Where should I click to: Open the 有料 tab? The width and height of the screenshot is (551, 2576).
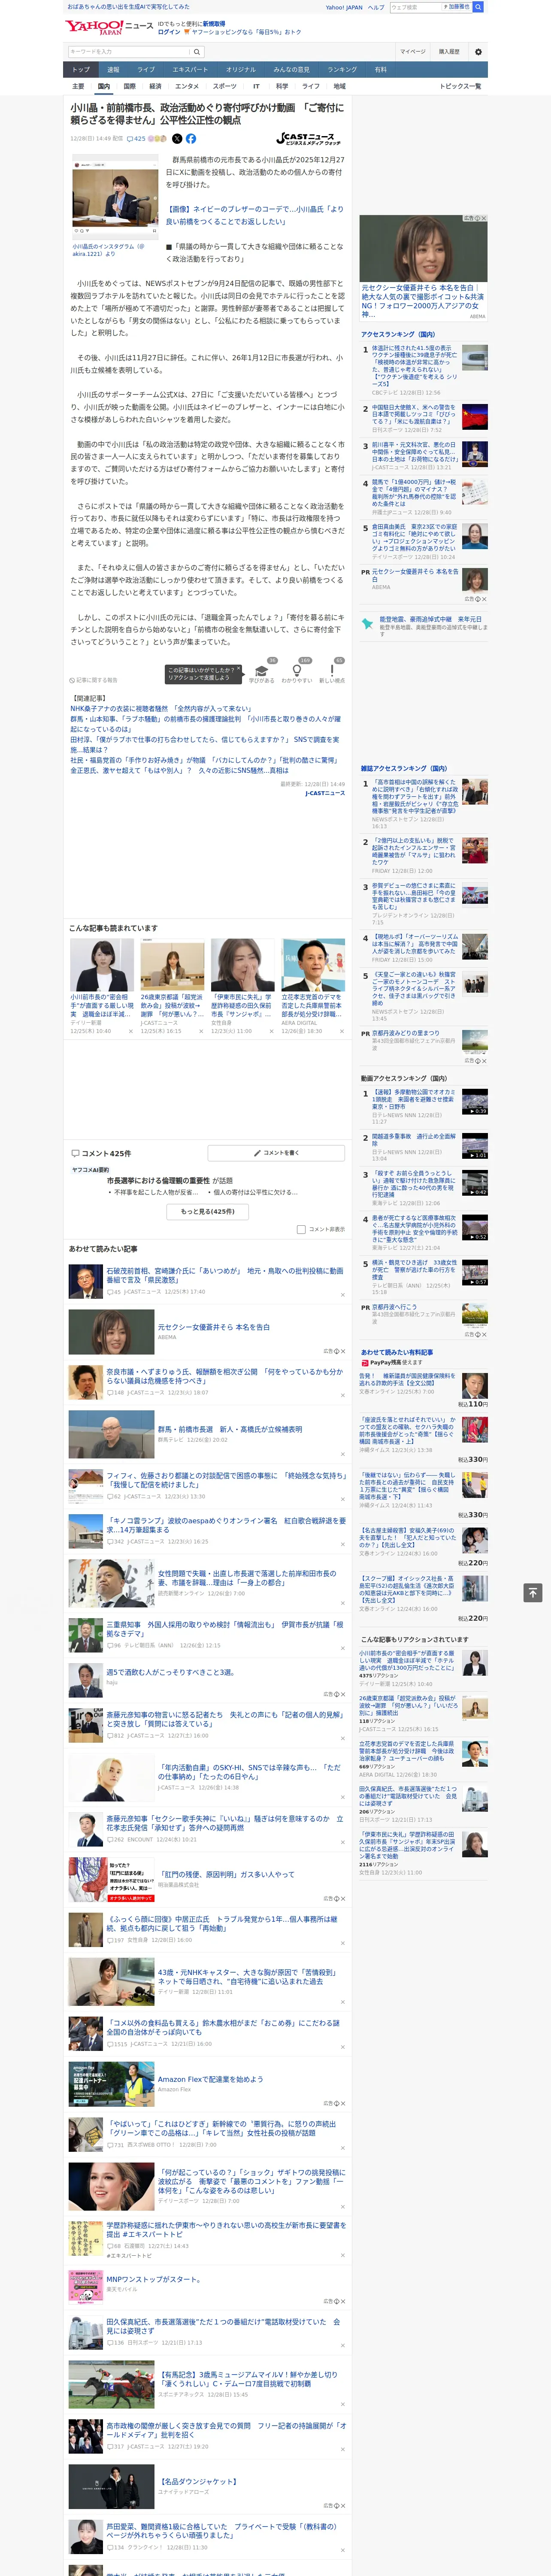point(380,70)
